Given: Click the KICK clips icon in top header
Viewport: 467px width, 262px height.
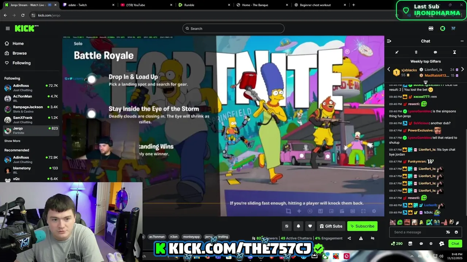Looking at the screenshot, I should 431,28.
